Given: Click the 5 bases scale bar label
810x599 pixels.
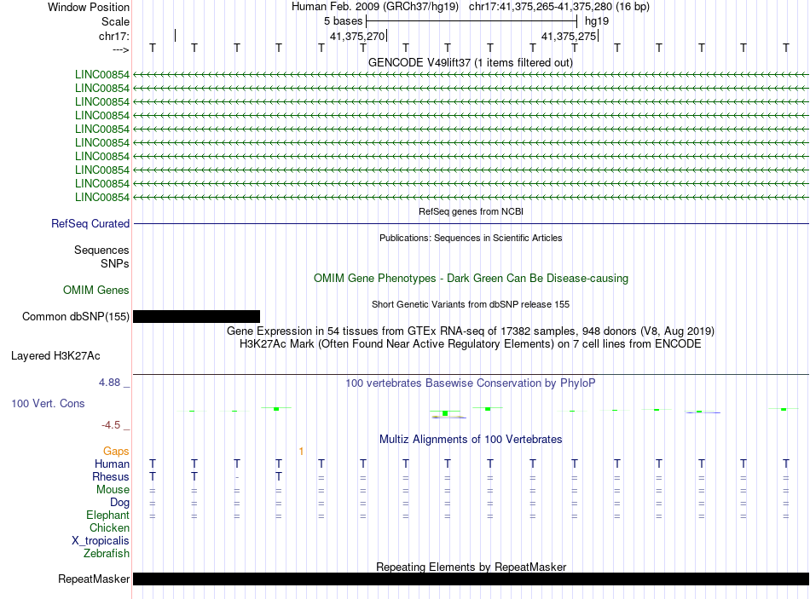Looking at the screenshot, I should (x=343, y=21).
